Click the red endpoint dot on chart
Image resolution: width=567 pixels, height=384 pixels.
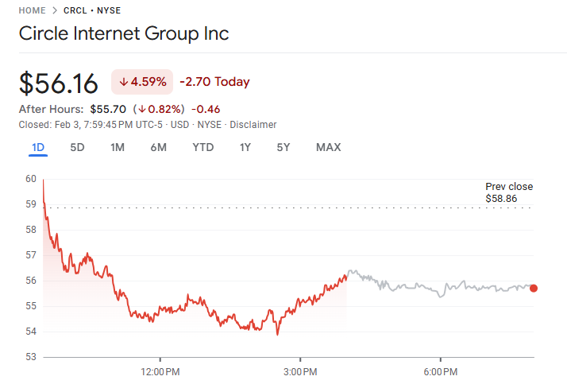534,288
